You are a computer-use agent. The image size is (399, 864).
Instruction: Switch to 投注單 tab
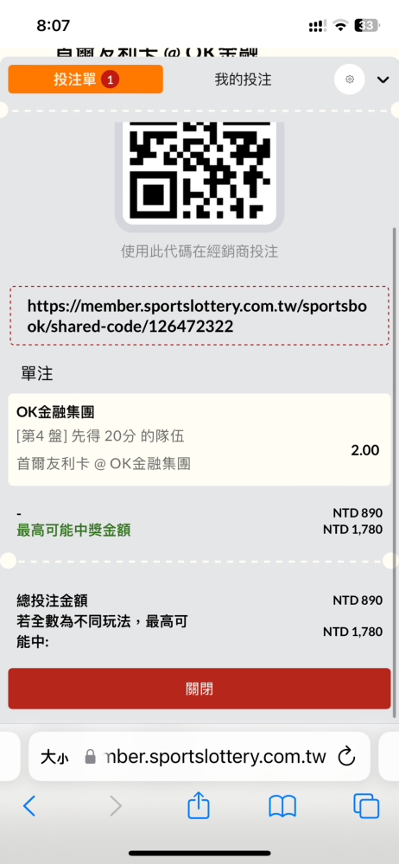[85, 79]
